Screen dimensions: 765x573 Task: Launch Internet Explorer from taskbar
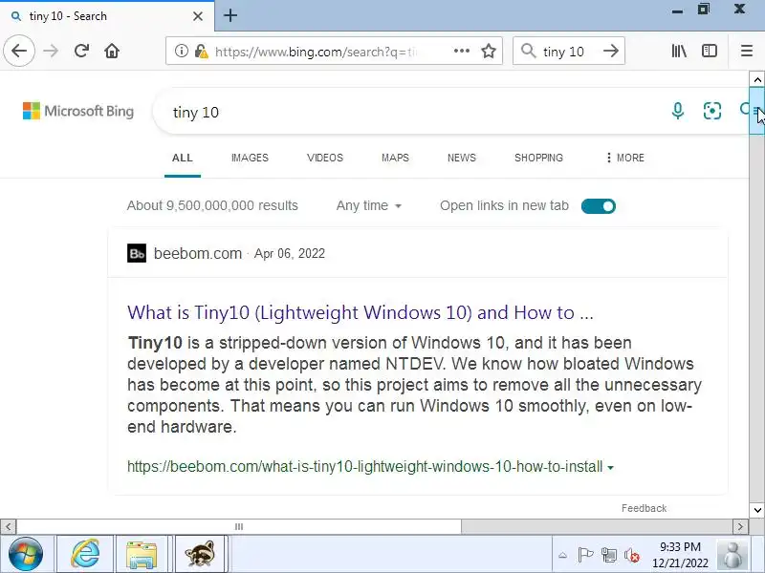(85, 554)
